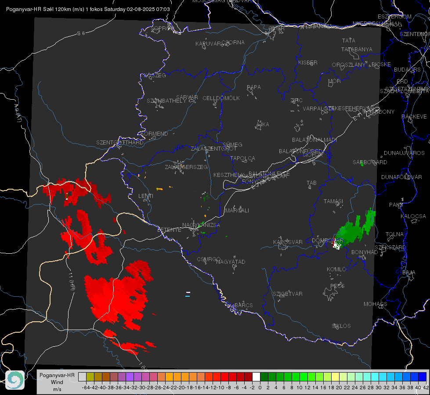Click the NAGYATÁD label
Viewport: 430px width, 395px height.
231,262
